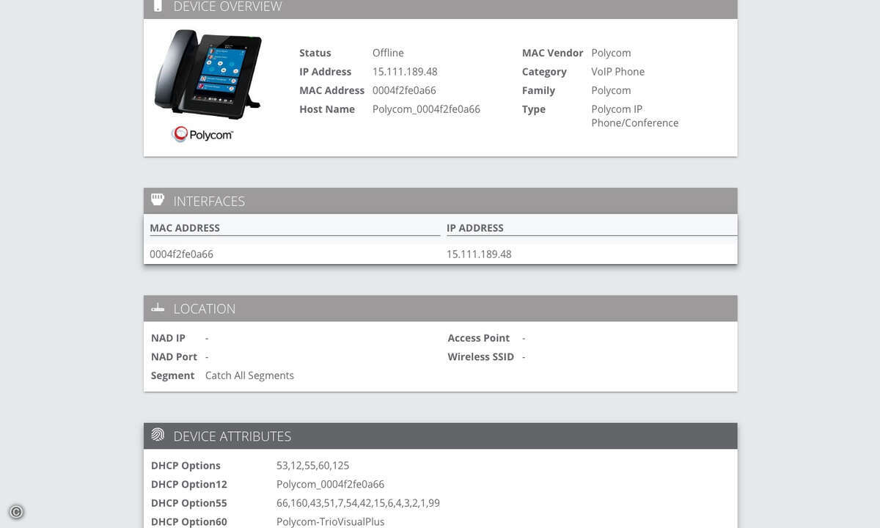
Task: Click 15.111.189.48 in the Interfaces table row
Action: pos(479,254)
